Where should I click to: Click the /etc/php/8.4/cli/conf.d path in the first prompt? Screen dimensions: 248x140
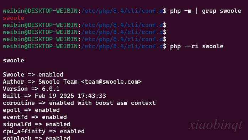122,11
